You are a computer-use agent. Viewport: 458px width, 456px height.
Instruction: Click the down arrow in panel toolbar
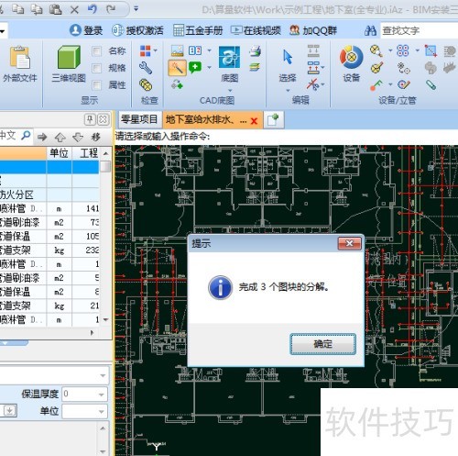(78, 137)
